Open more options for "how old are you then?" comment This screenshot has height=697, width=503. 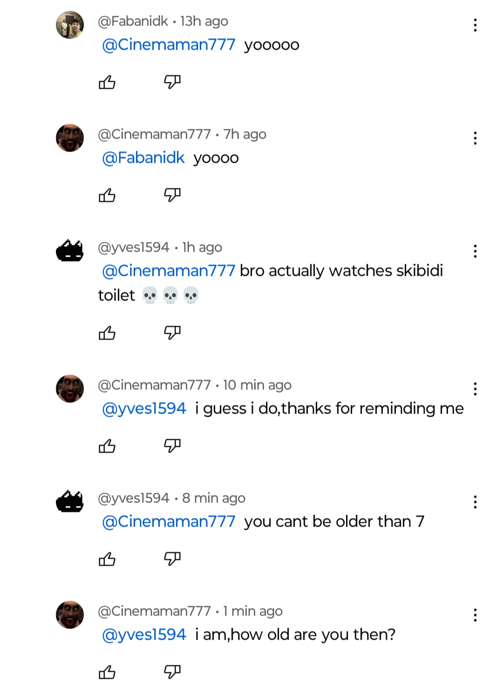pyautogui.click(x=475, y=615)
